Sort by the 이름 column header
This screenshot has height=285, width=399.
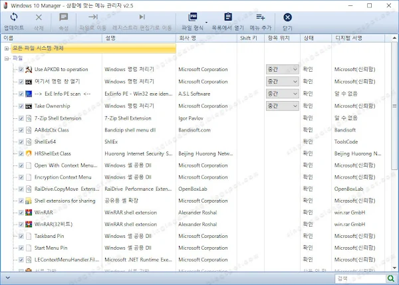click(51, 38)
